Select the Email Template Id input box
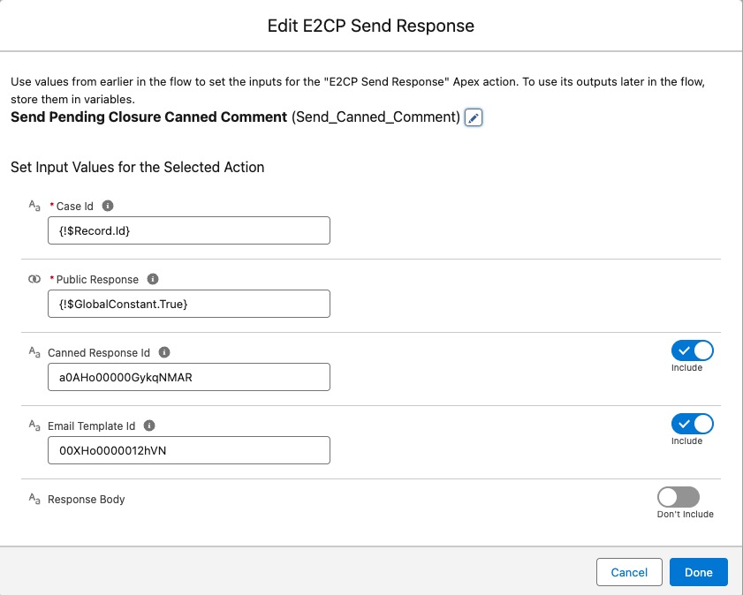This screenshot has height=595, width=743. pyautogui.click(x=189, y=450)
